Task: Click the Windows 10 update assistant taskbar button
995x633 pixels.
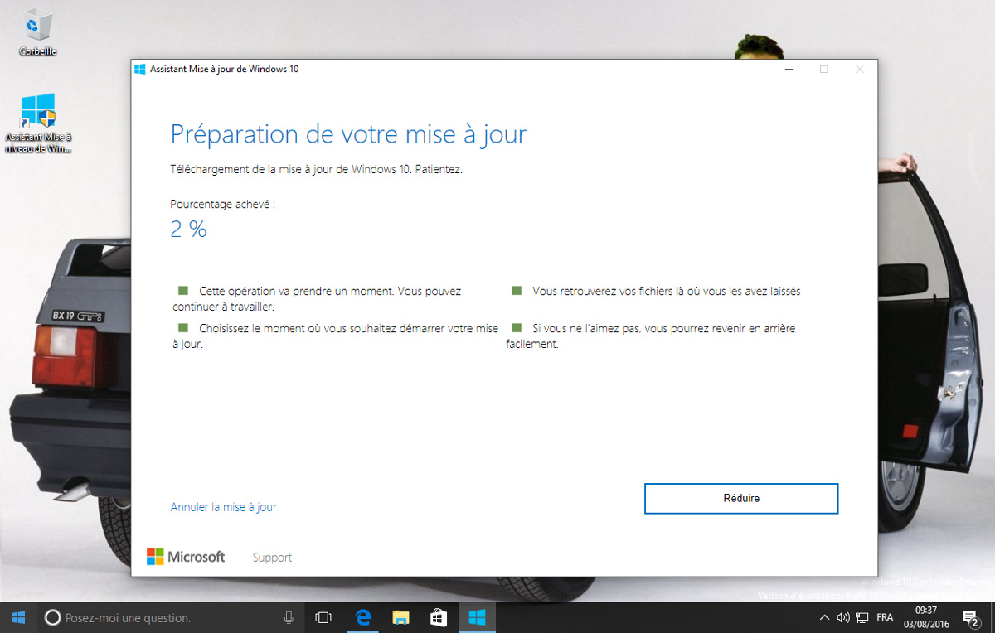Action: click(477, 617)
